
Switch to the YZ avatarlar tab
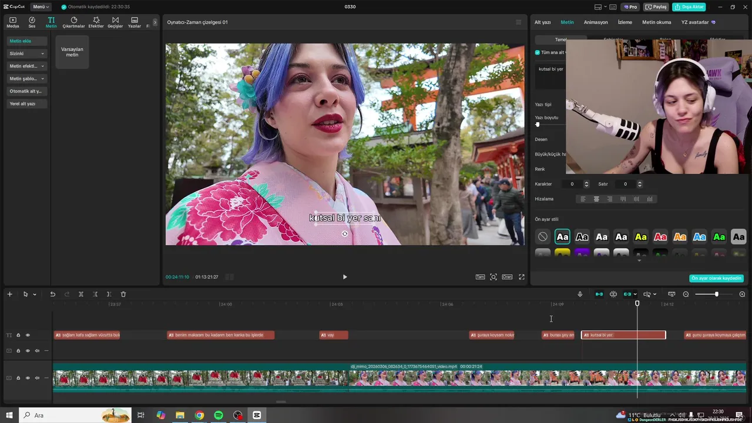[x=698, y=22]
